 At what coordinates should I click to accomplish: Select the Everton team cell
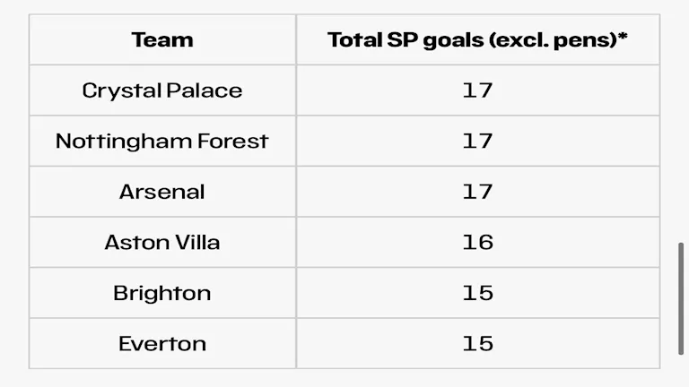pos(162,344)
